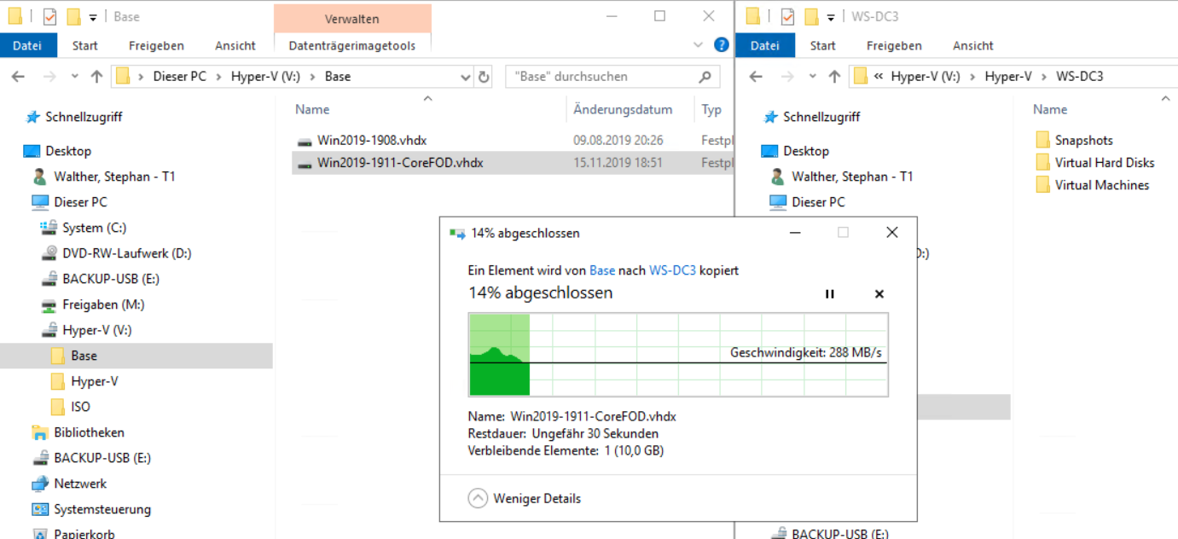Open Netzwerk in sidebar
The image size is (1178, 539).
coord(80,484)
